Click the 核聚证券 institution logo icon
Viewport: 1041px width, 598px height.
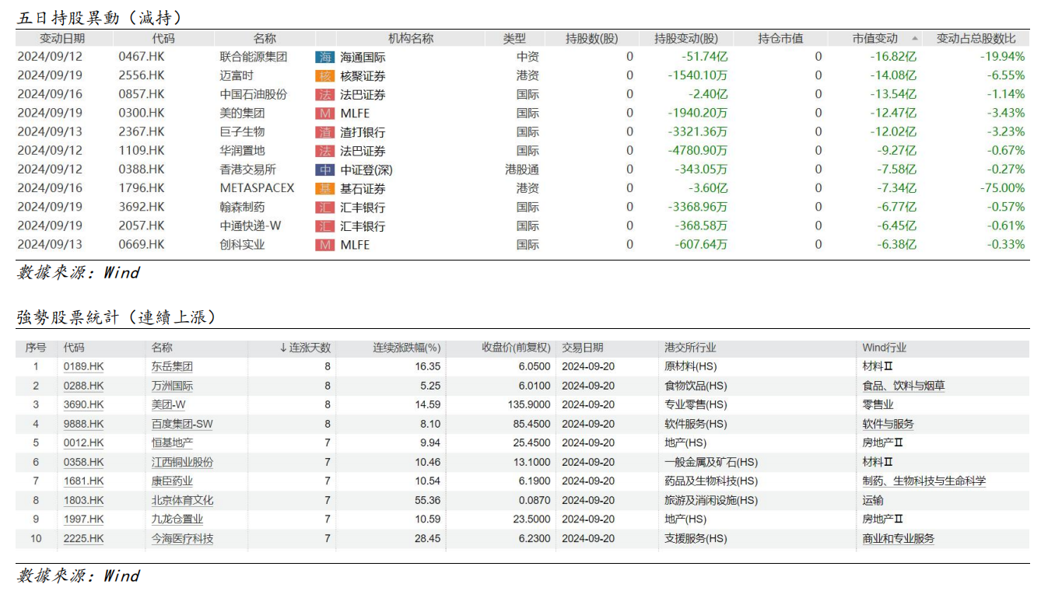tap(324, 75)
